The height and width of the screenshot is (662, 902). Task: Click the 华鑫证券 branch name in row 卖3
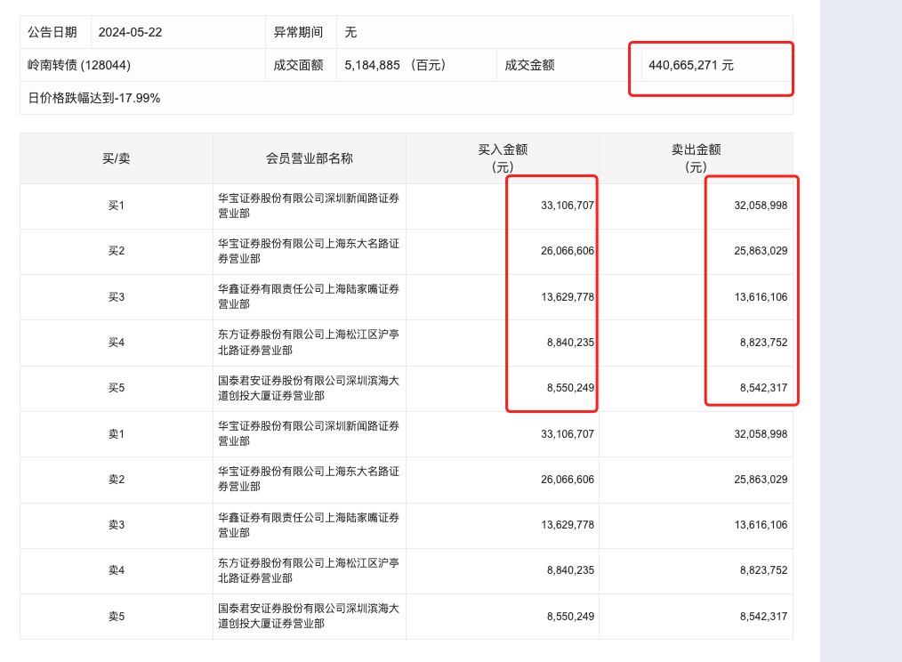click(x=308, y=525)
